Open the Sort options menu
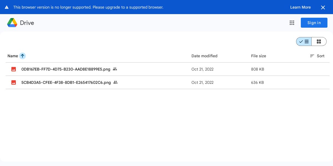The image size is (333, 166). click(x=317, y=56)
